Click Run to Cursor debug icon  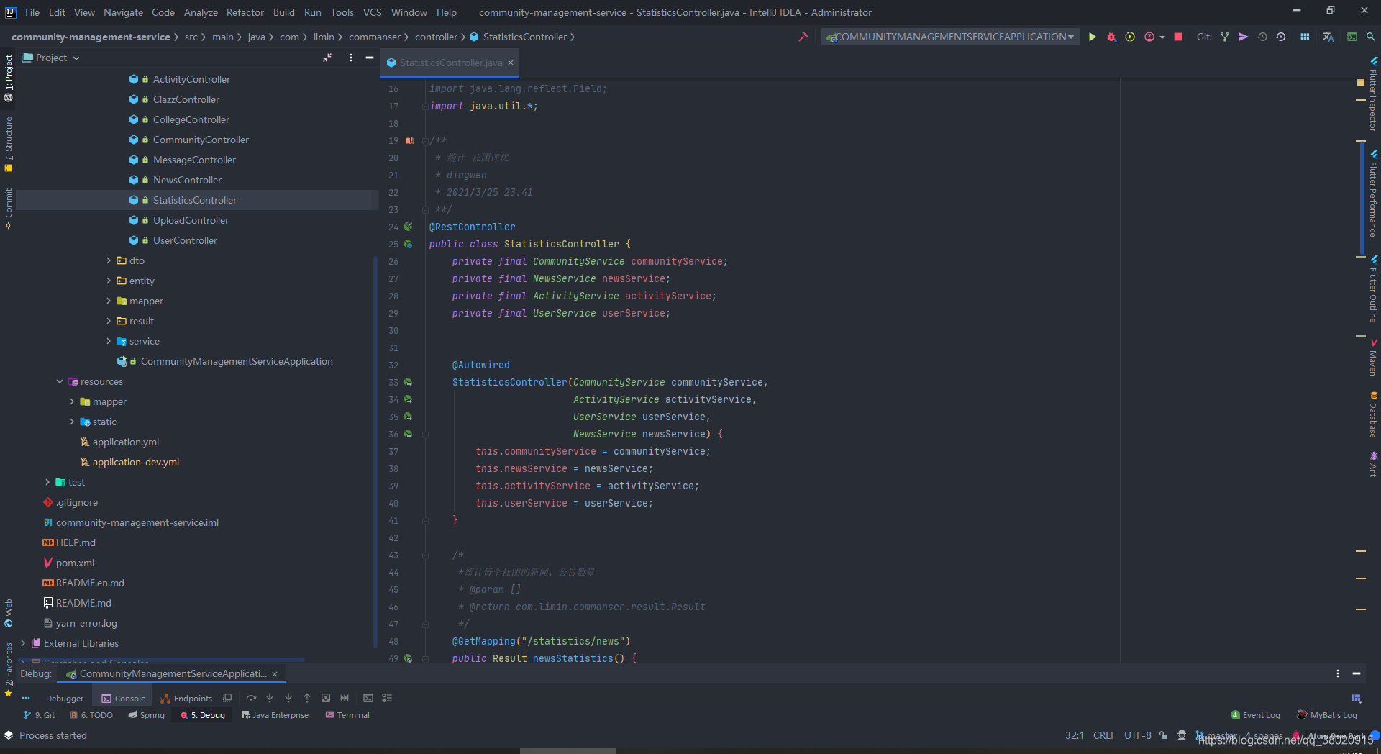coord(345,698)
